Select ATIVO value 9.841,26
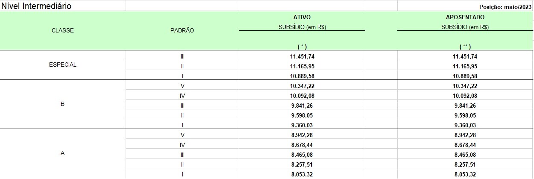534x179 pixels. (x=302, y=106)
